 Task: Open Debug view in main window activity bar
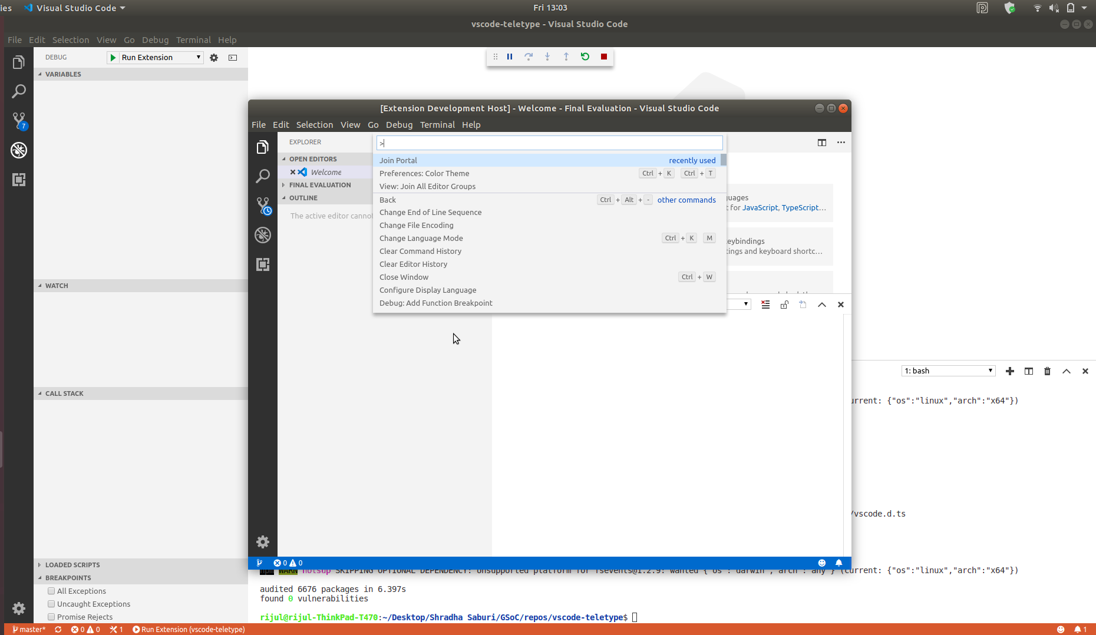[x=19, y=150]
